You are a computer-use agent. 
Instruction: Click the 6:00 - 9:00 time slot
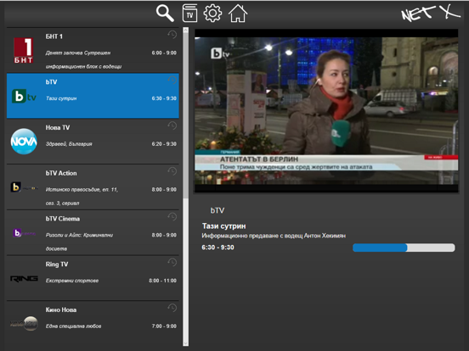pyautogui.click(x=164, y=53)
